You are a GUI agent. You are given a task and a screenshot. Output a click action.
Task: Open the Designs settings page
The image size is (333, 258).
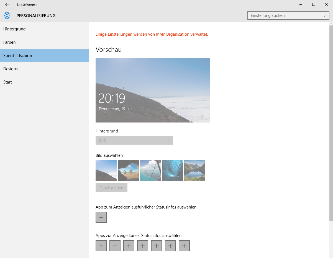(x=44, y=69)
